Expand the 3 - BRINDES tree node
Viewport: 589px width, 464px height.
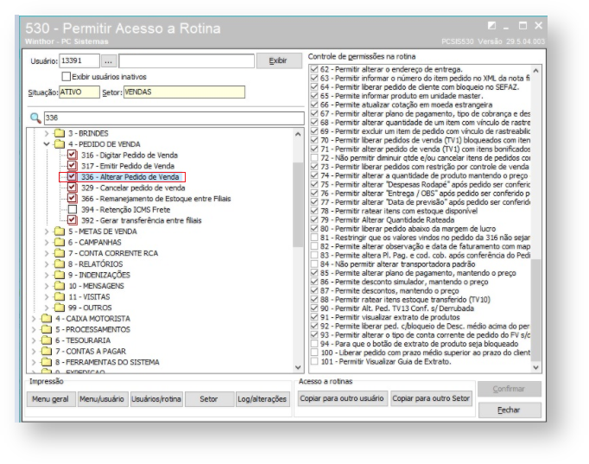(x=47, y=133)
